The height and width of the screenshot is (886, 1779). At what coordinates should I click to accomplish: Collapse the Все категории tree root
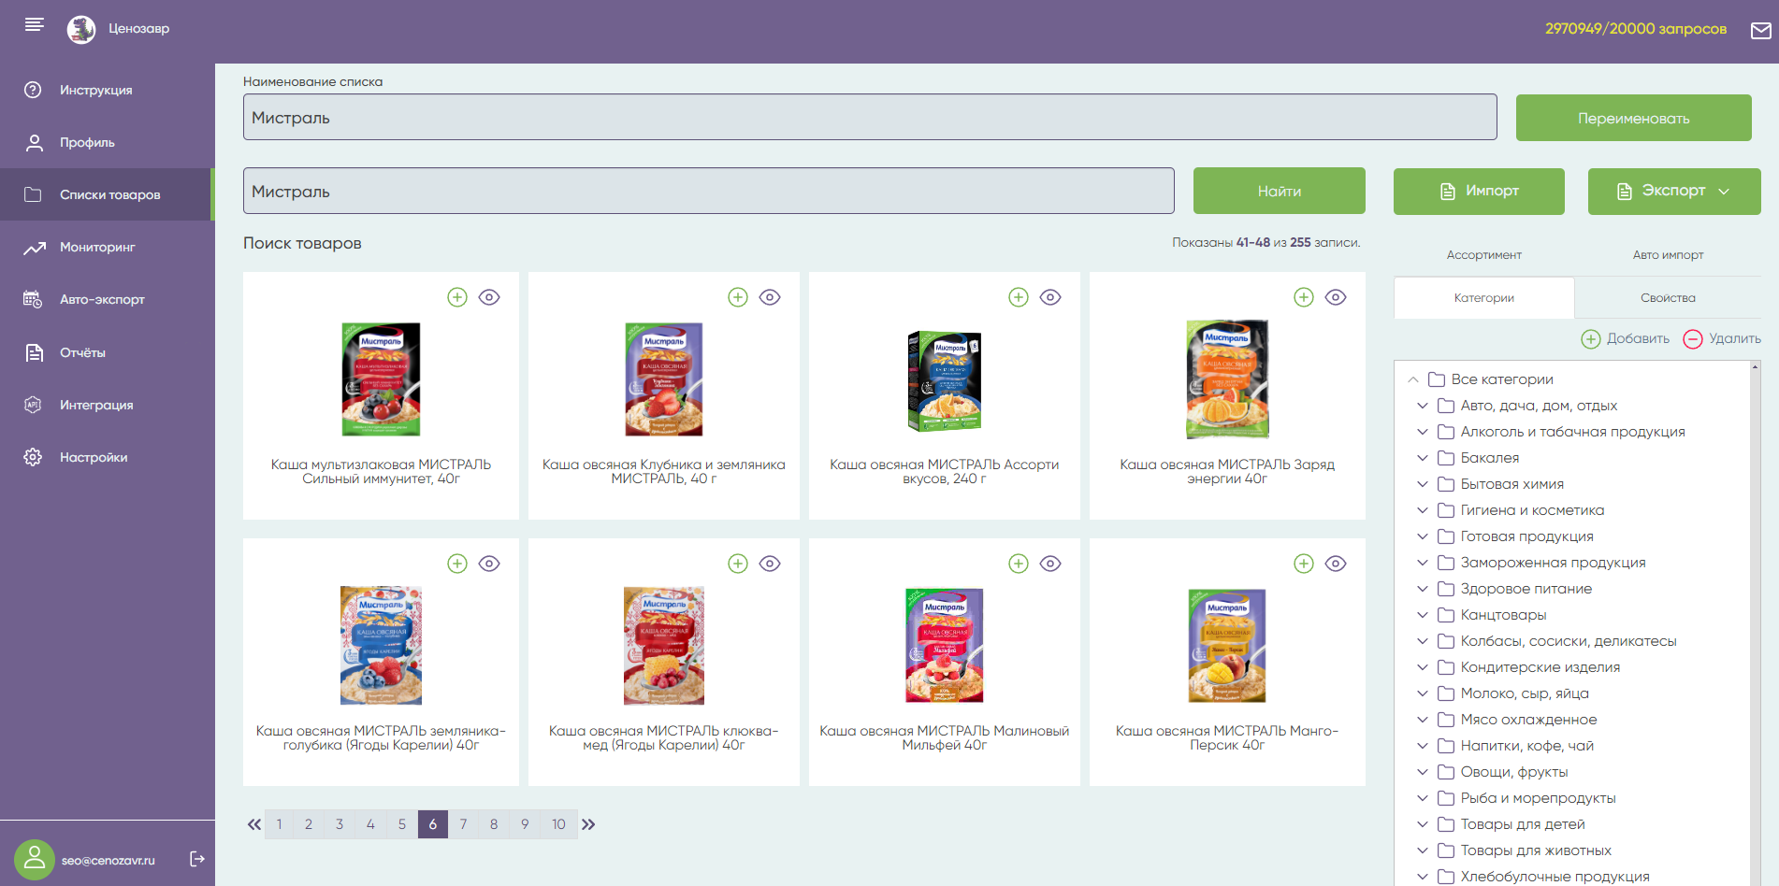(1413, 379)
